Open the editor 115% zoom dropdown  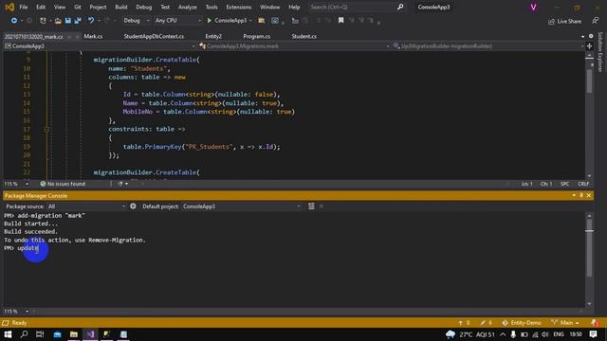coord(27,184)
